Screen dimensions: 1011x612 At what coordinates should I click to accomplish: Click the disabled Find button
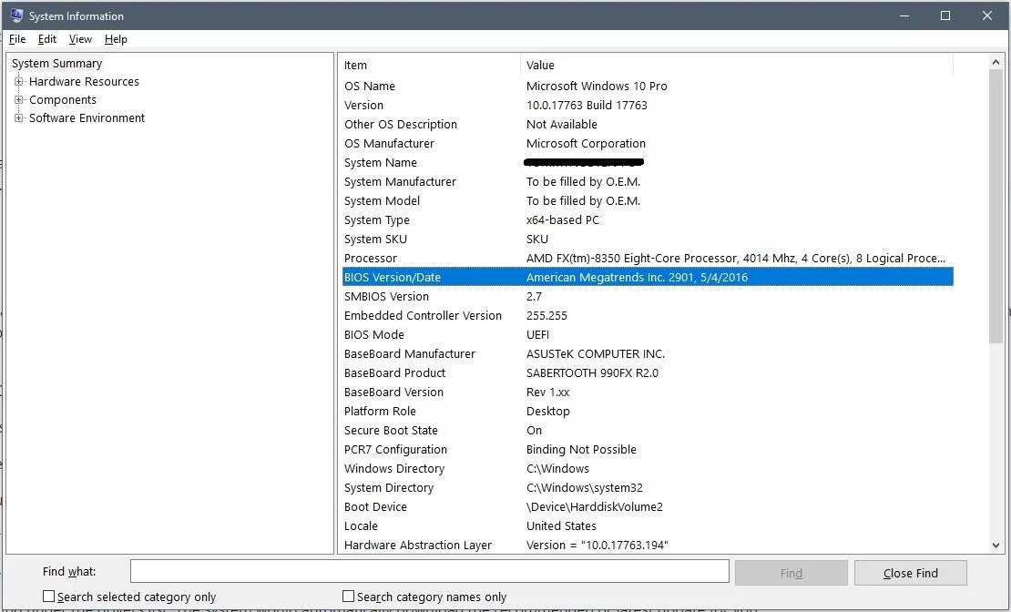tap(791, 572)
